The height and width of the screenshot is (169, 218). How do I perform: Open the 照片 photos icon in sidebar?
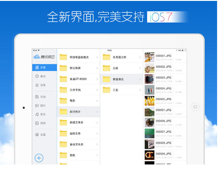[37, 105]
